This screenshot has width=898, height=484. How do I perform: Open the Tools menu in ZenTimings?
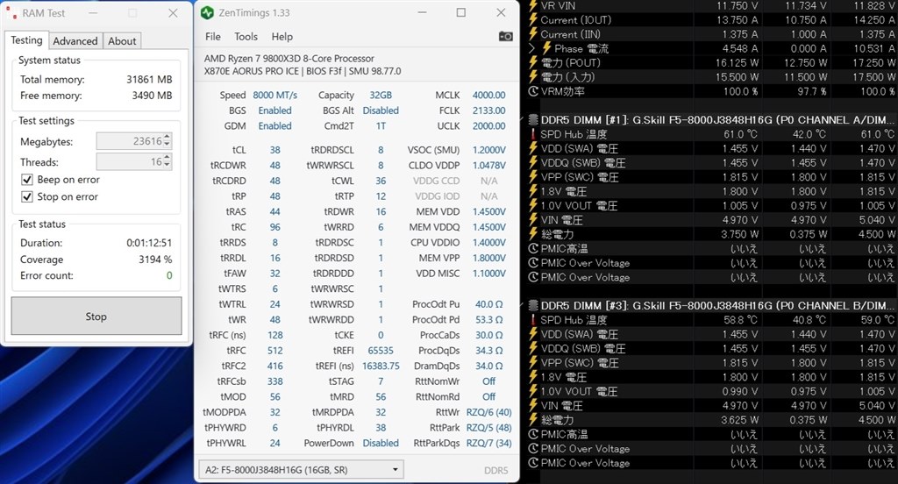pos(246,37)
